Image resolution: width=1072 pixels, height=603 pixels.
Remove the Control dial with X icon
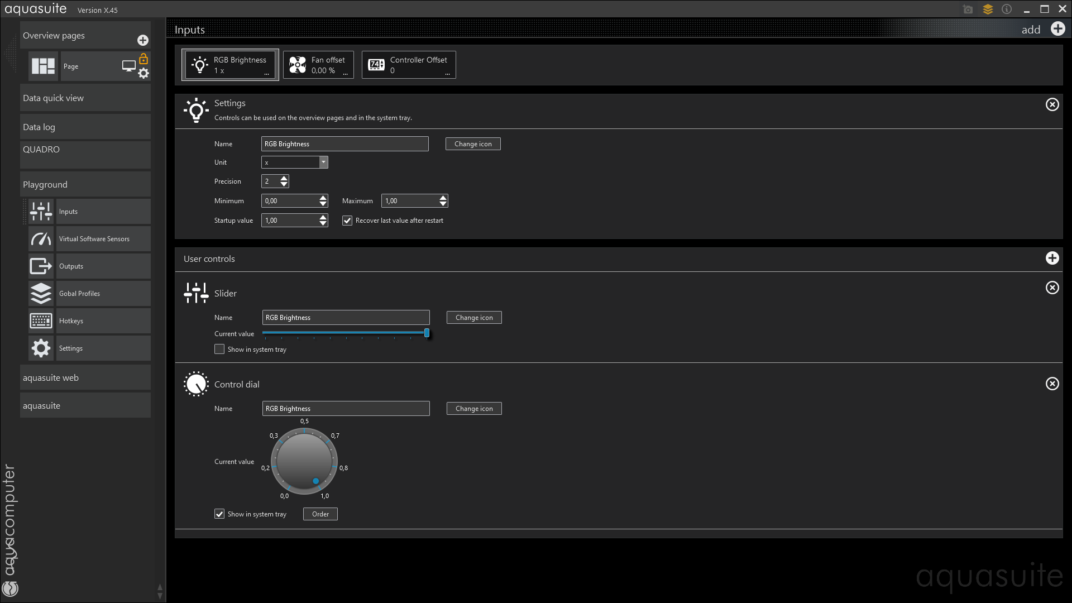point(1052,384)
